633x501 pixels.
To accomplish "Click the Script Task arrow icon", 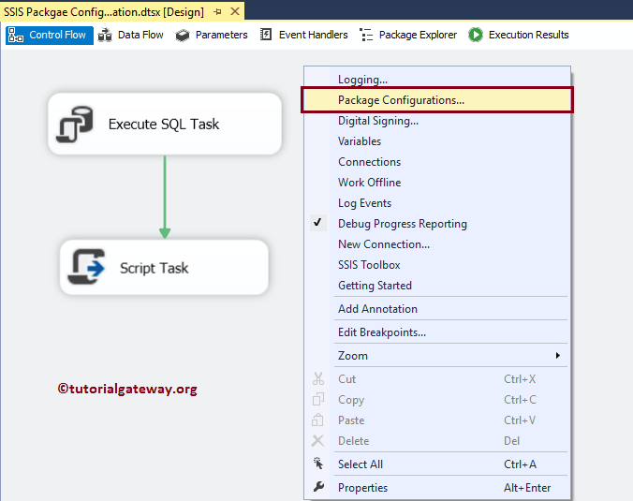I will [x=87, y=267].
